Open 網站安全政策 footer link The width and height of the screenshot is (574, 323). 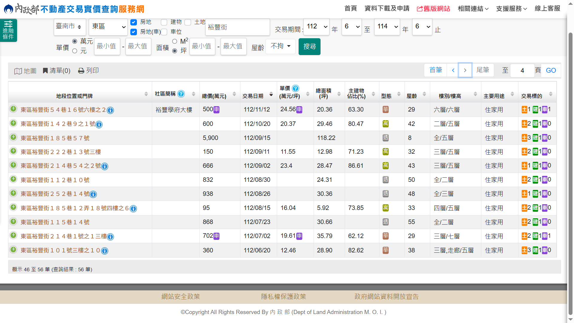[181, 297]
